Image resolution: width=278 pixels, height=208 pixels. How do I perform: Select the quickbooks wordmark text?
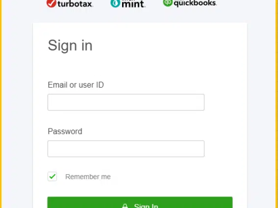195,3
